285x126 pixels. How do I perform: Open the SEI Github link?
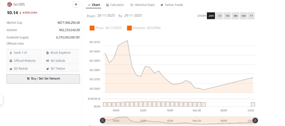(61, 61)
